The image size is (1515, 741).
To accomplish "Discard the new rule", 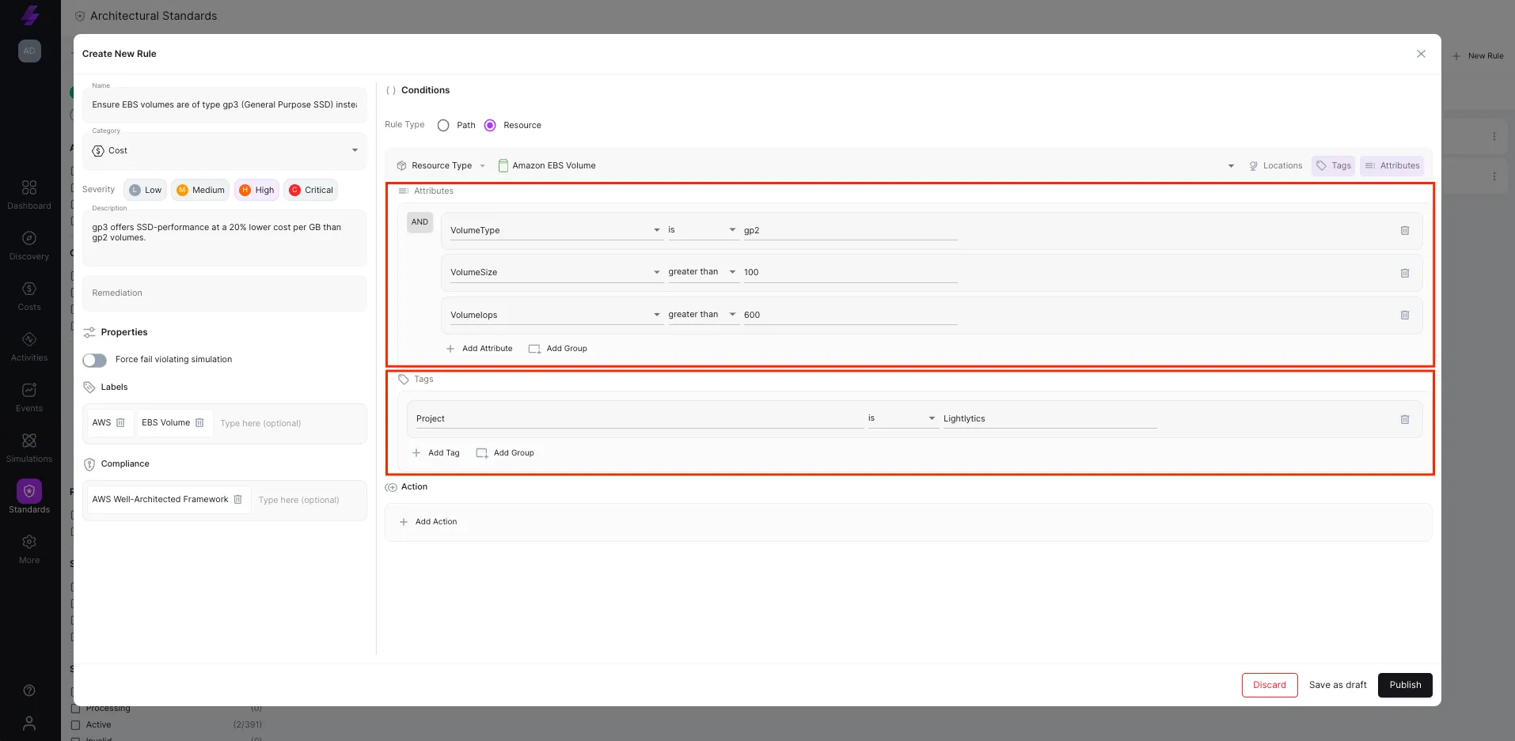I will 1270,685.
